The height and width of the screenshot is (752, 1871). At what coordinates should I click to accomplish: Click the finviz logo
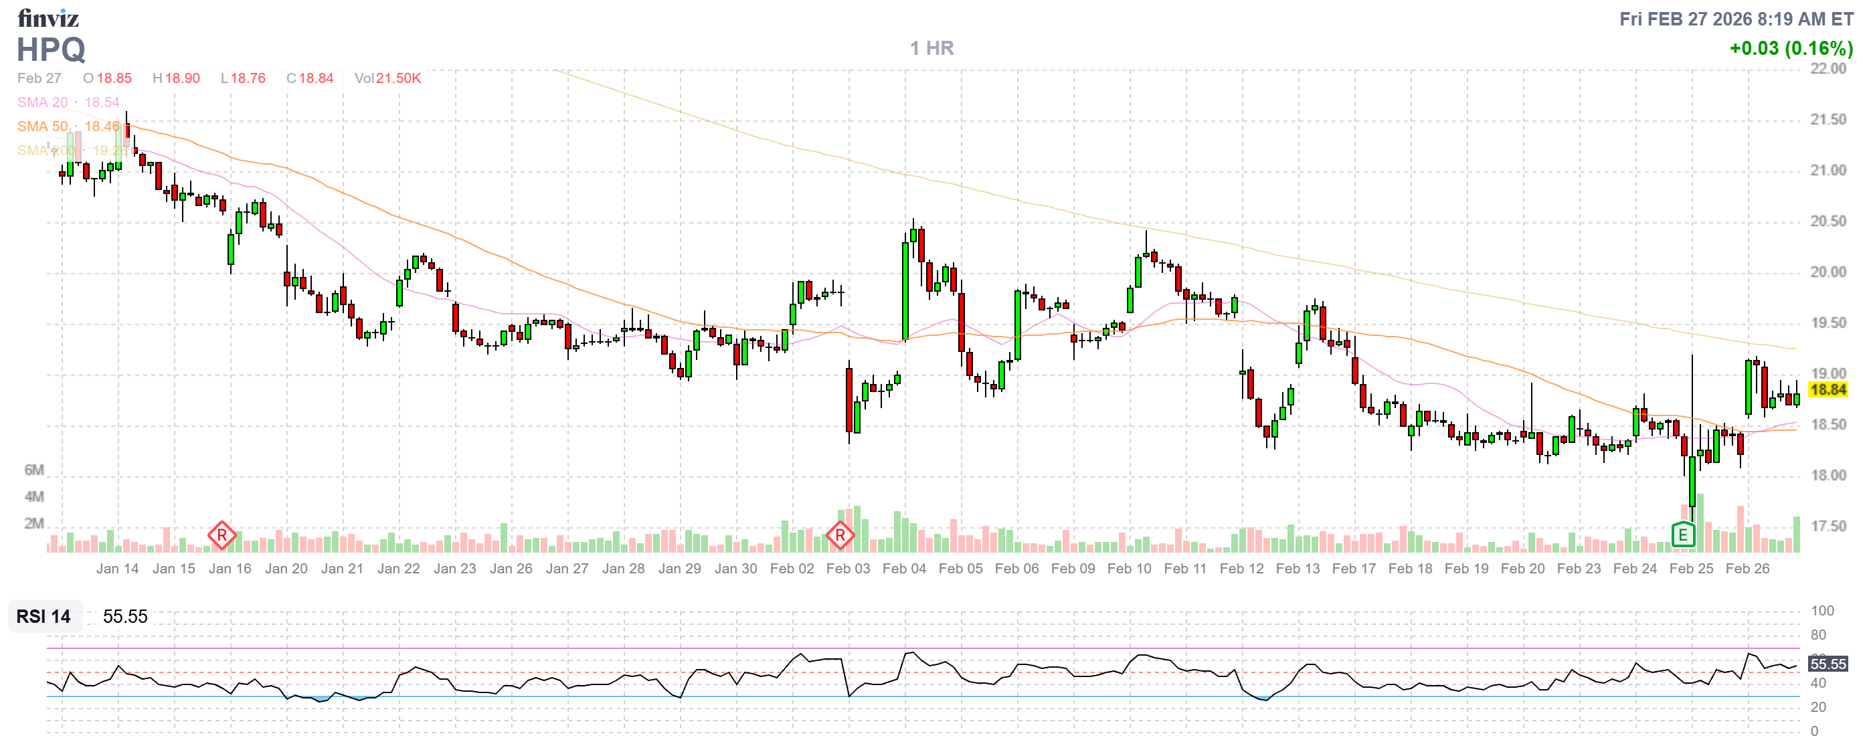[48, 17]
